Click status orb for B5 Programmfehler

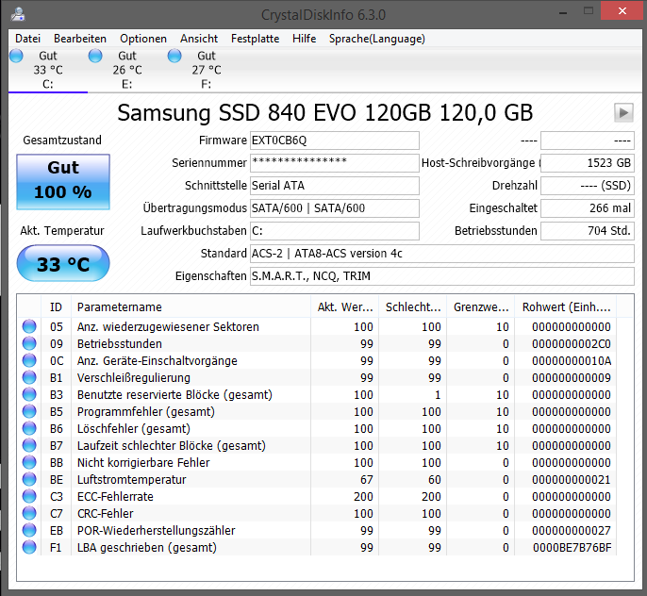point(29,411)
